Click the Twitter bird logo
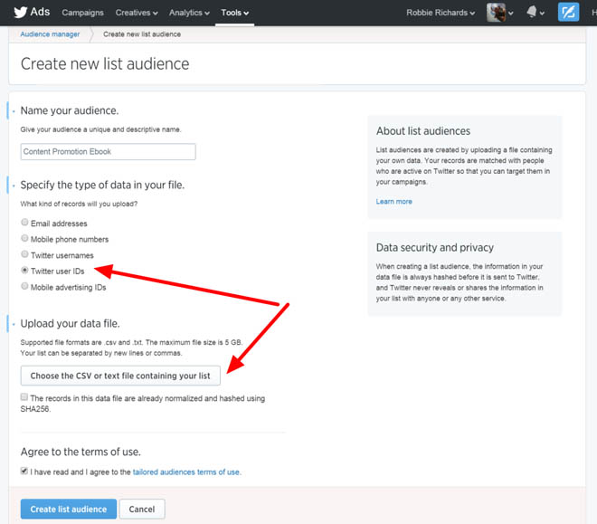 click(20, 12)
